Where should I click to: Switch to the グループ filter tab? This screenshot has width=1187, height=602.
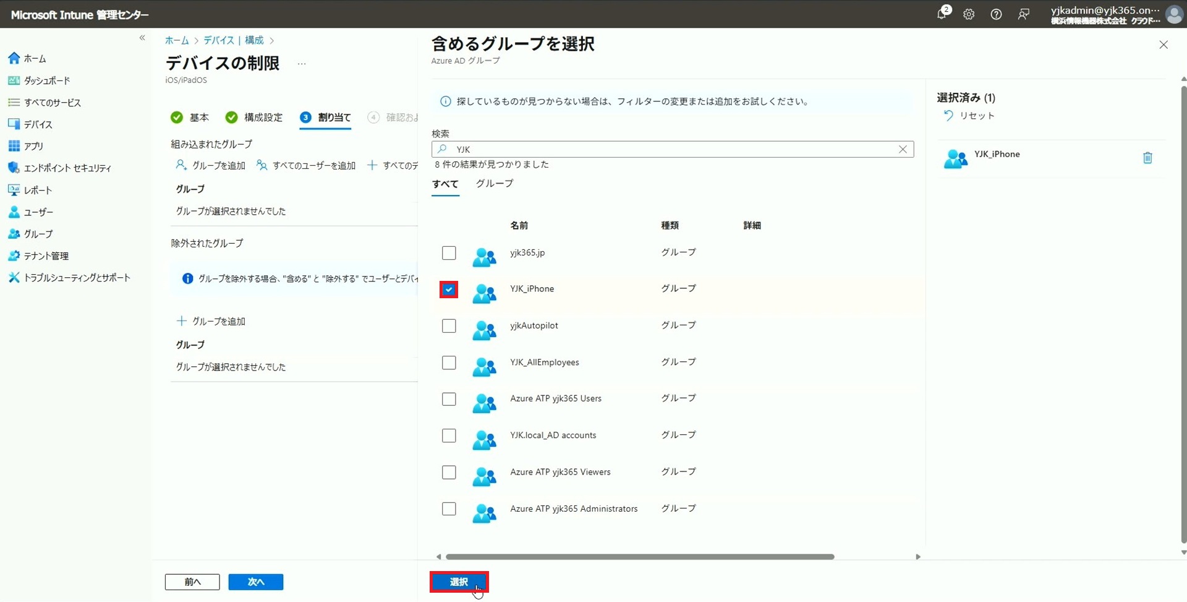494,184
